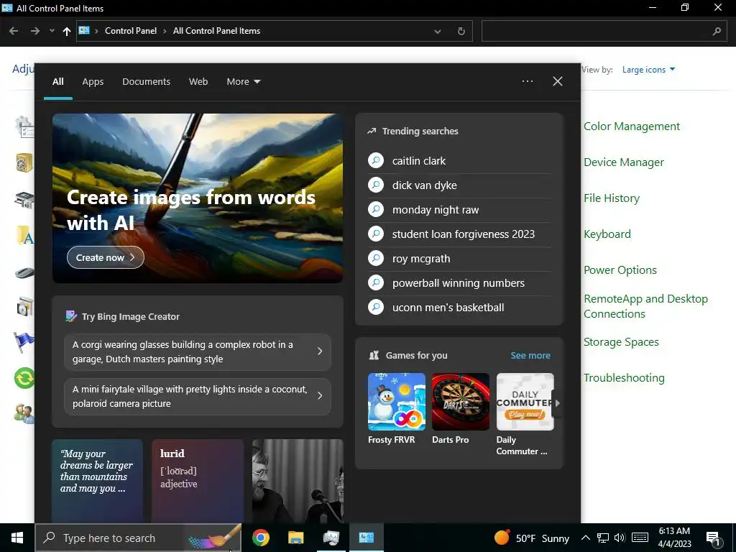Open the mini fairytale village prompt

pyautogui.click(x=198, y=396)
